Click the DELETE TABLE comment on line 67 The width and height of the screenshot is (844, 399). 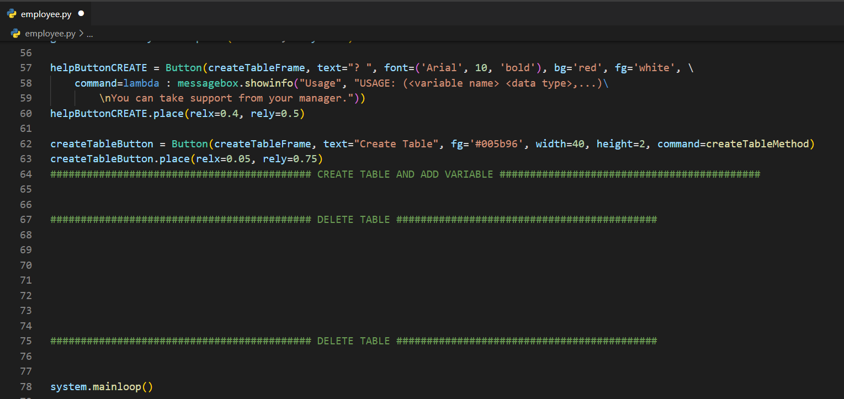pyautogui.click(x=353, y=220)
